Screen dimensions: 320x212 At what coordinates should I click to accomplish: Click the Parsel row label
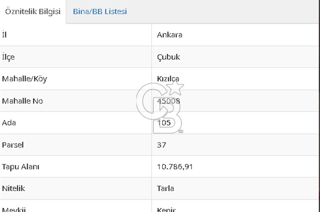coord(13,145)
